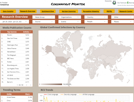Viewport: 134px width, 102px height.
Task: Select Washington Post row
Action: click(17, 45)
